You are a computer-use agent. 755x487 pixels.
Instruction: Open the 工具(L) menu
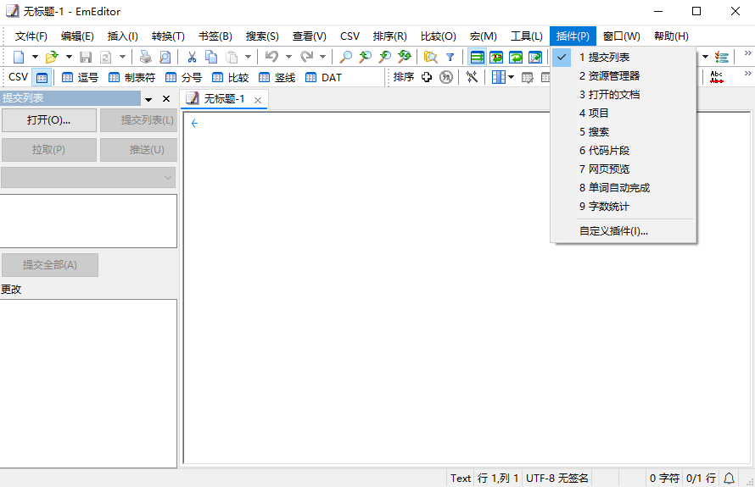pos(526,36)
